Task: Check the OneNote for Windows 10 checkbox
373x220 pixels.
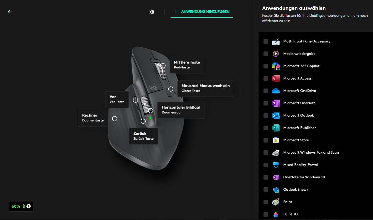Action: (x=266, y=177)
